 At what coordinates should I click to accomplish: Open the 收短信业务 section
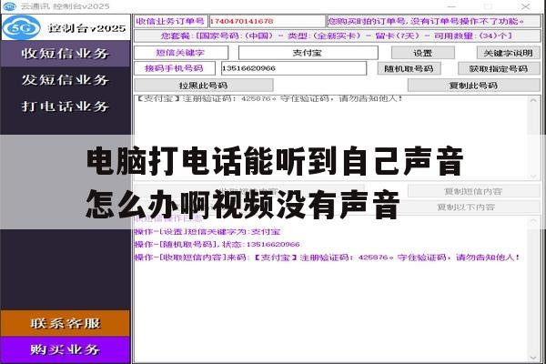pos(66,54)
